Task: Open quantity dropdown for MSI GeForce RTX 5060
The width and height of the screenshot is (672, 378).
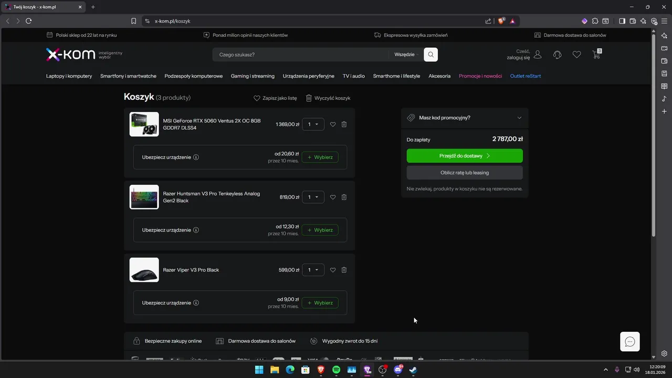Action: pyautogui.click(x=313, y=124)
